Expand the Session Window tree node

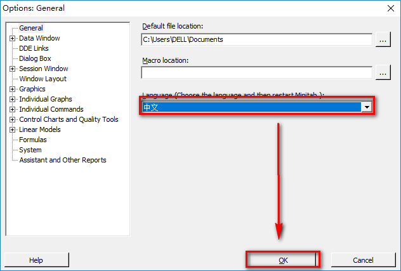[12, 69]
